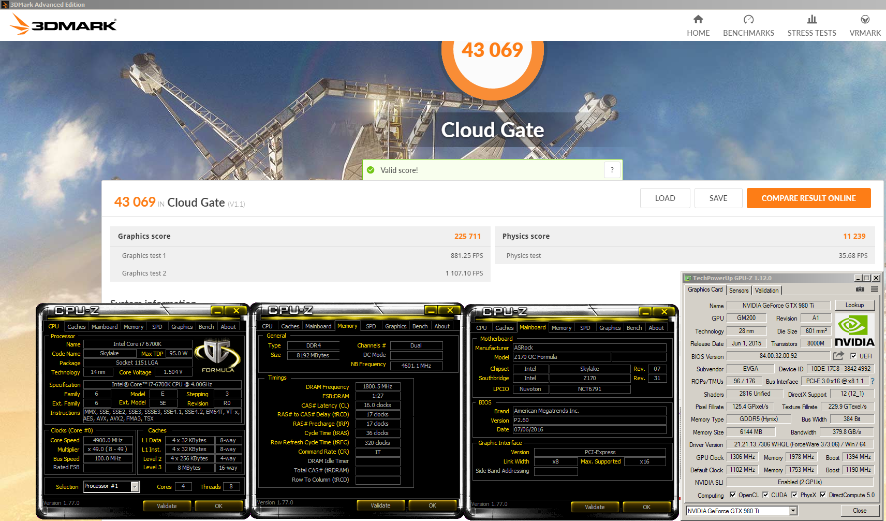Screen dimensions: 886x521
Task: Go to the 3DMark HOME section
Action: 698,26
